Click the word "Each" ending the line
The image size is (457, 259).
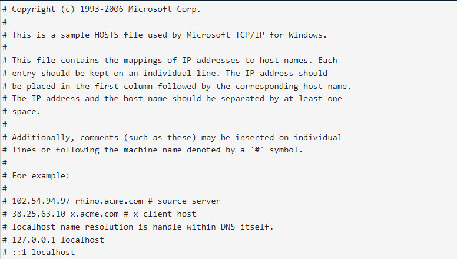(x=327, y=60)
